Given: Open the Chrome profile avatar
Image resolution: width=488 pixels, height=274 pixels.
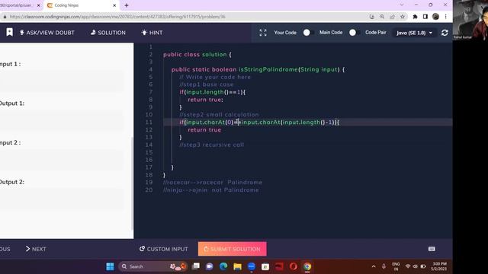Looking at the screenshot, I should click(x=435, y=17).
